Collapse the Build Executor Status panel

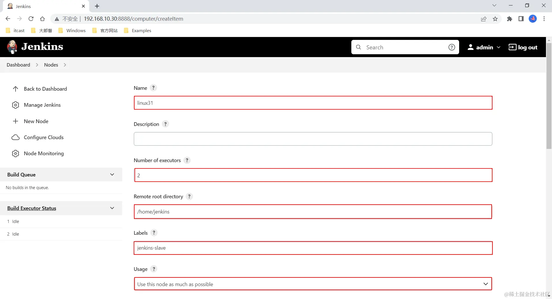[112, 208]
